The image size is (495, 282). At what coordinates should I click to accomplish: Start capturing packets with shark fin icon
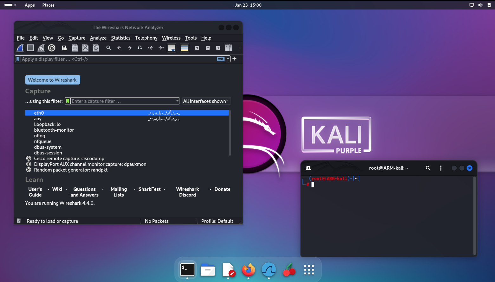20,48
